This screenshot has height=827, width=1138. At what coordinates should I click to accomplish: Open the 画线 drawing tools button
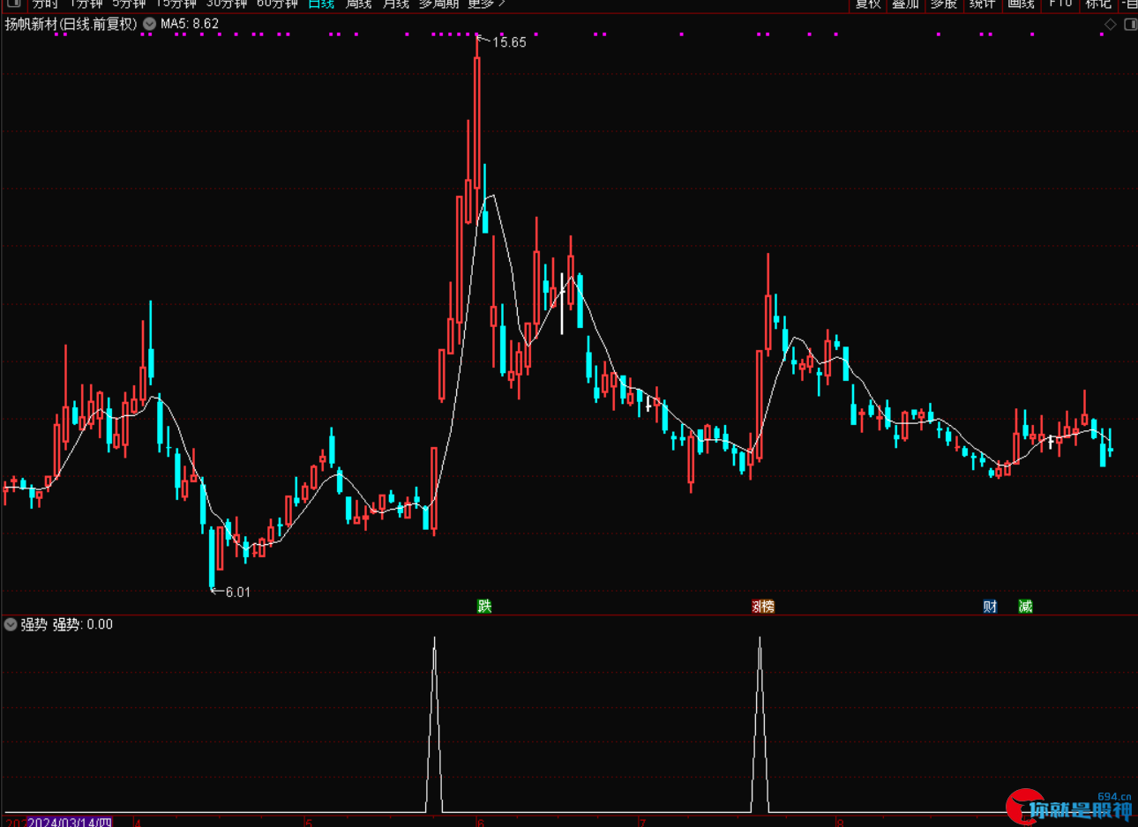coord(1021,4)
